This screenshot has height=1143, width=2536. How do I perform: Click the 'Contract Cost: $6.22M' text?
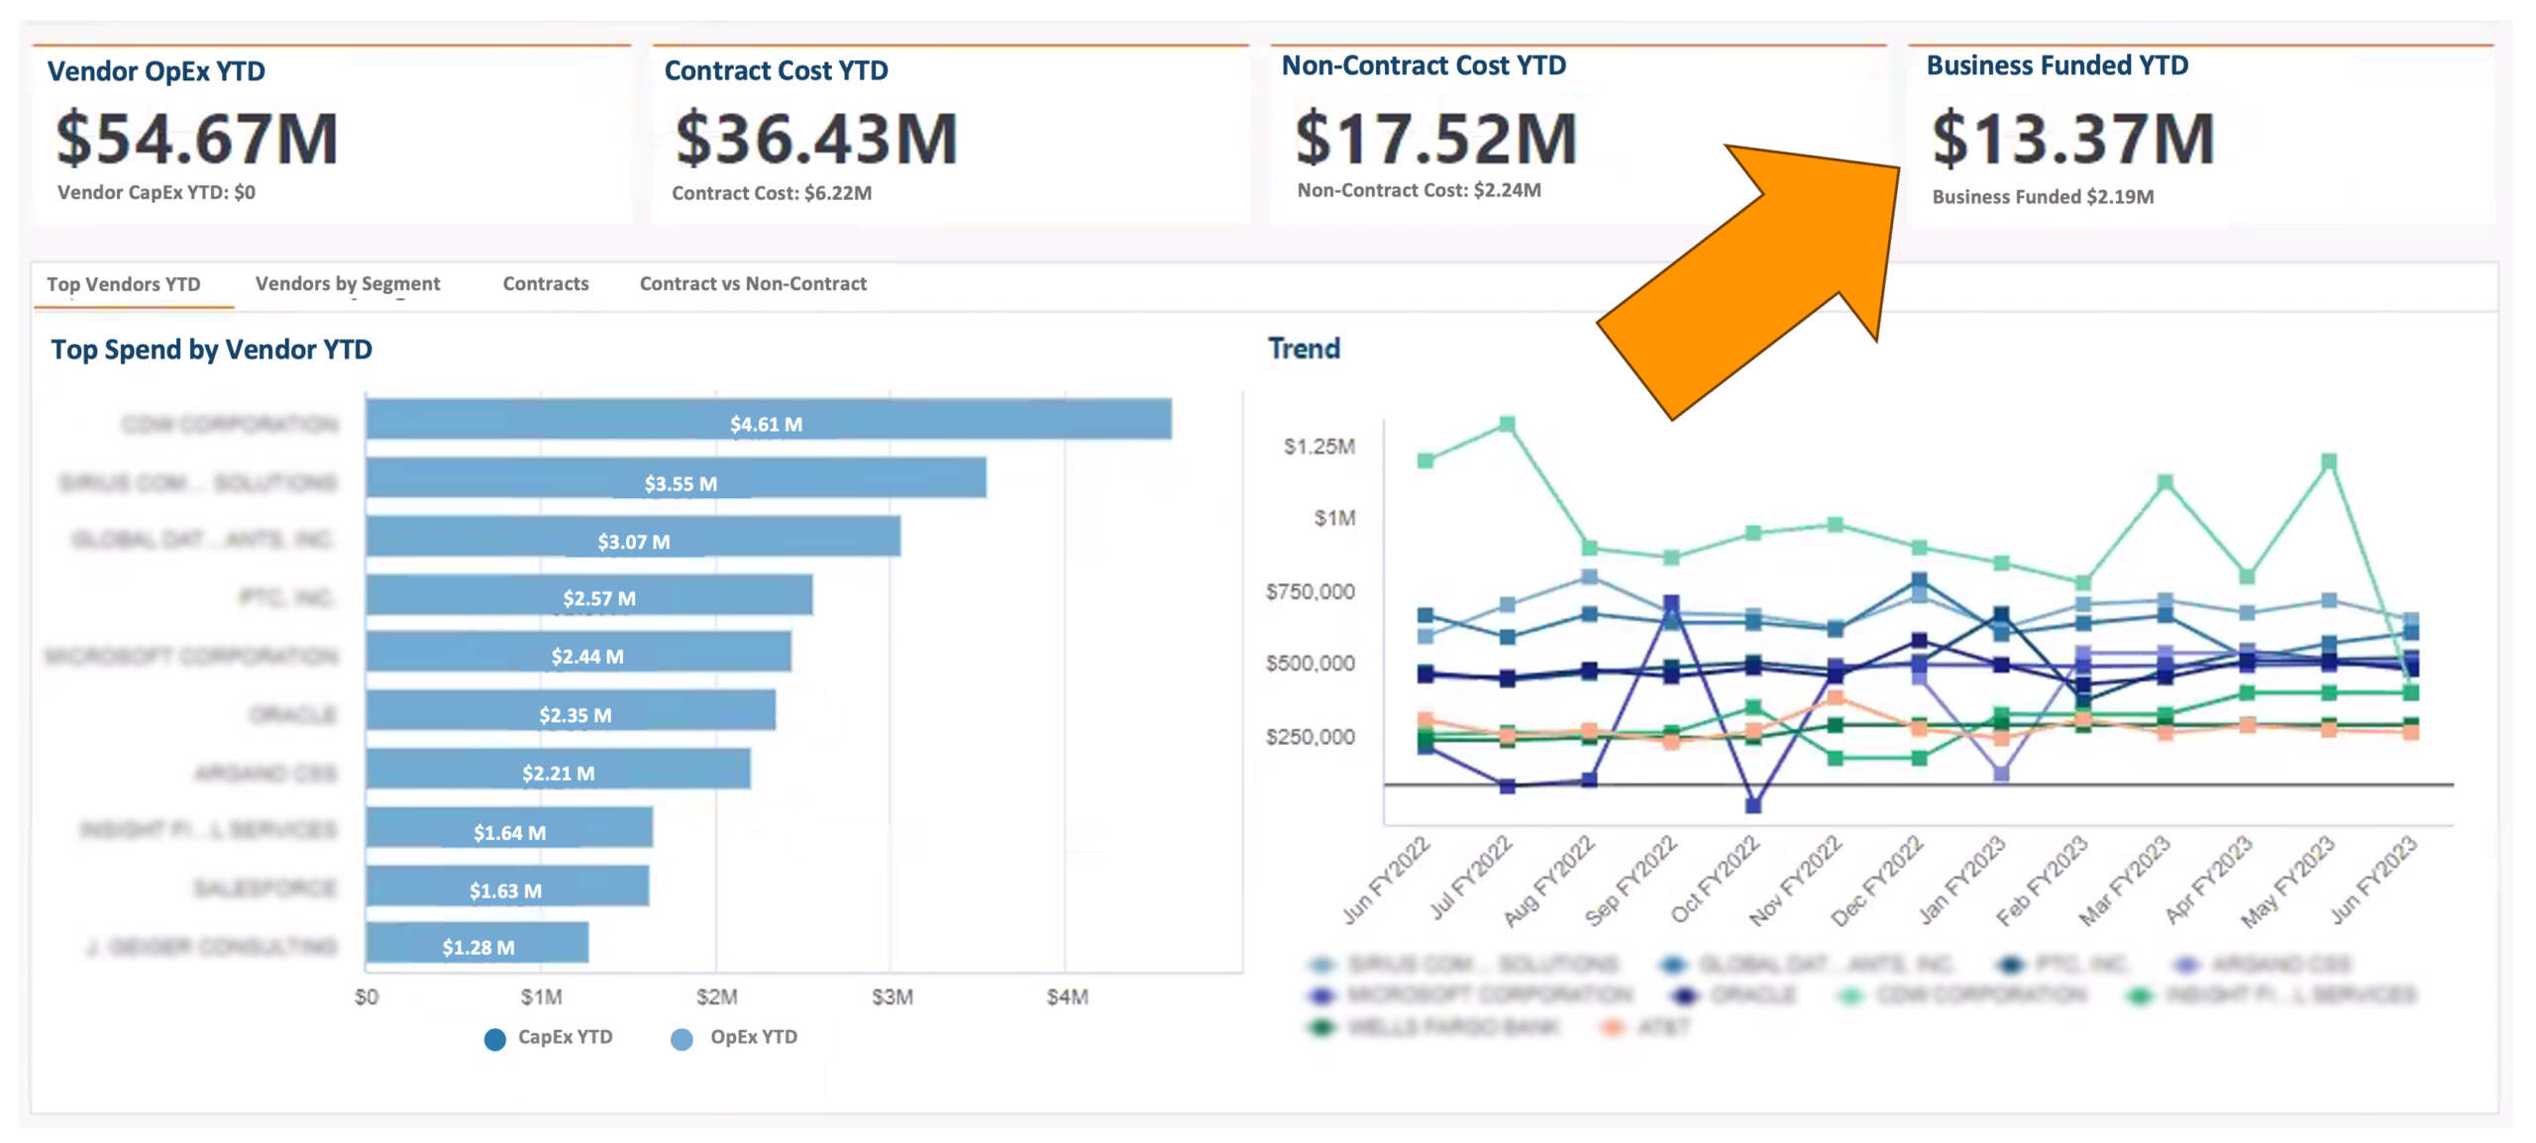[x=772, y=193]
